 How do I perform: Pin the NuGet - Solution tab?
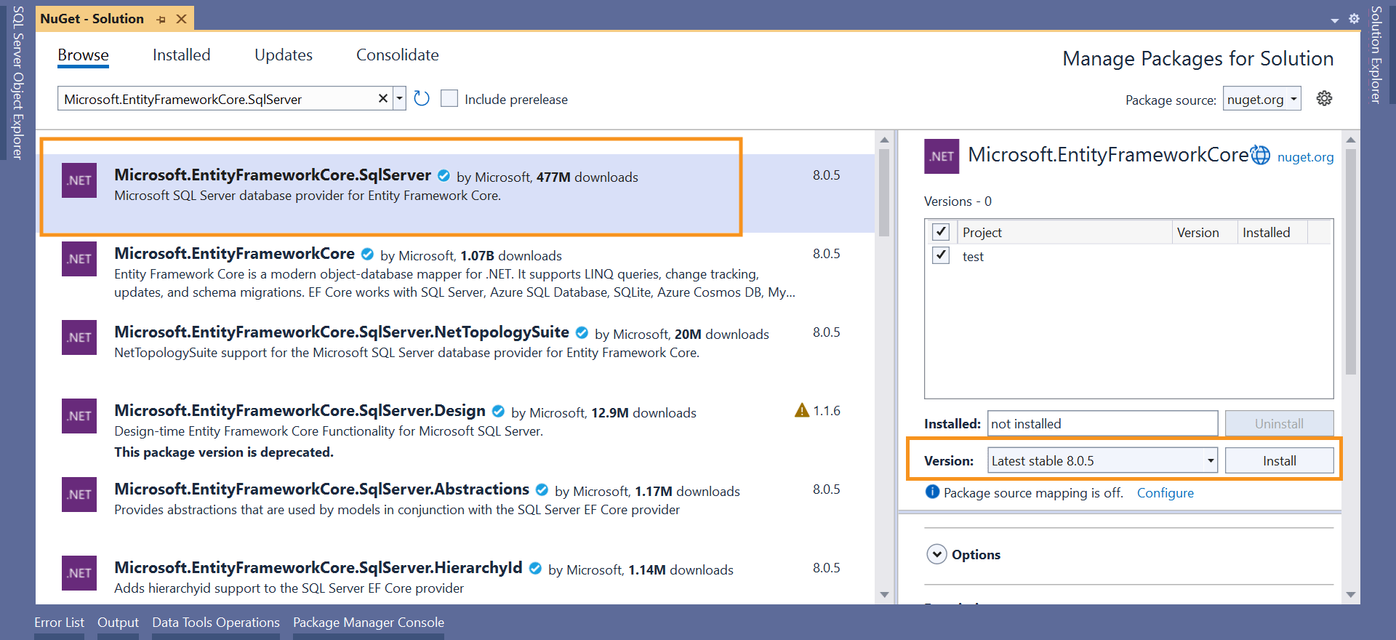point(161,19)
